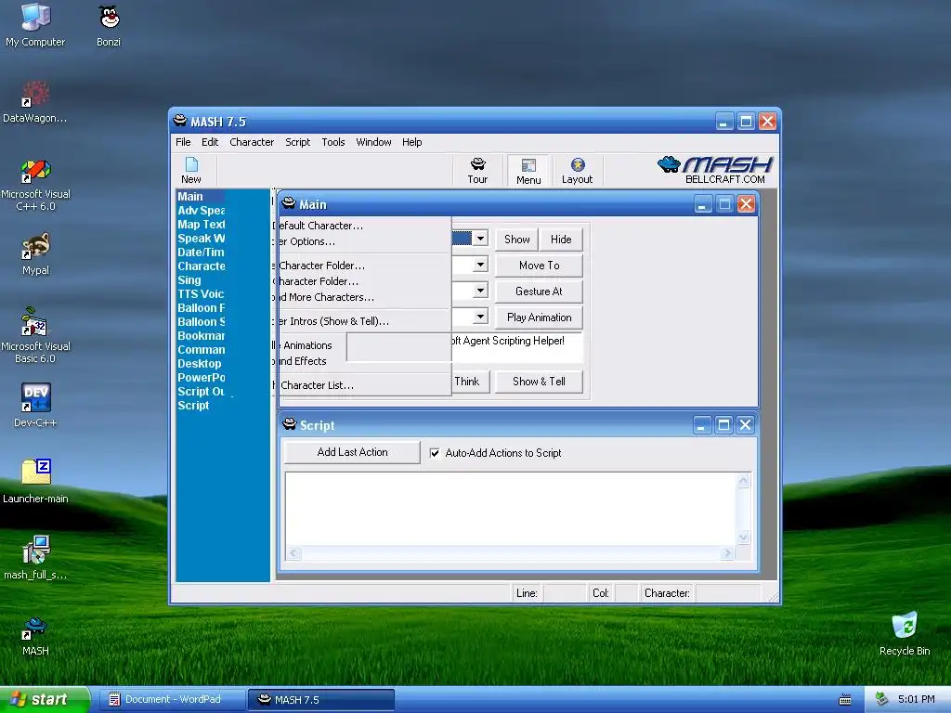This screenshot has width=951, height=713.
Task: Choose Add More Characters menu entry
Action: click(x=361, y=297)
